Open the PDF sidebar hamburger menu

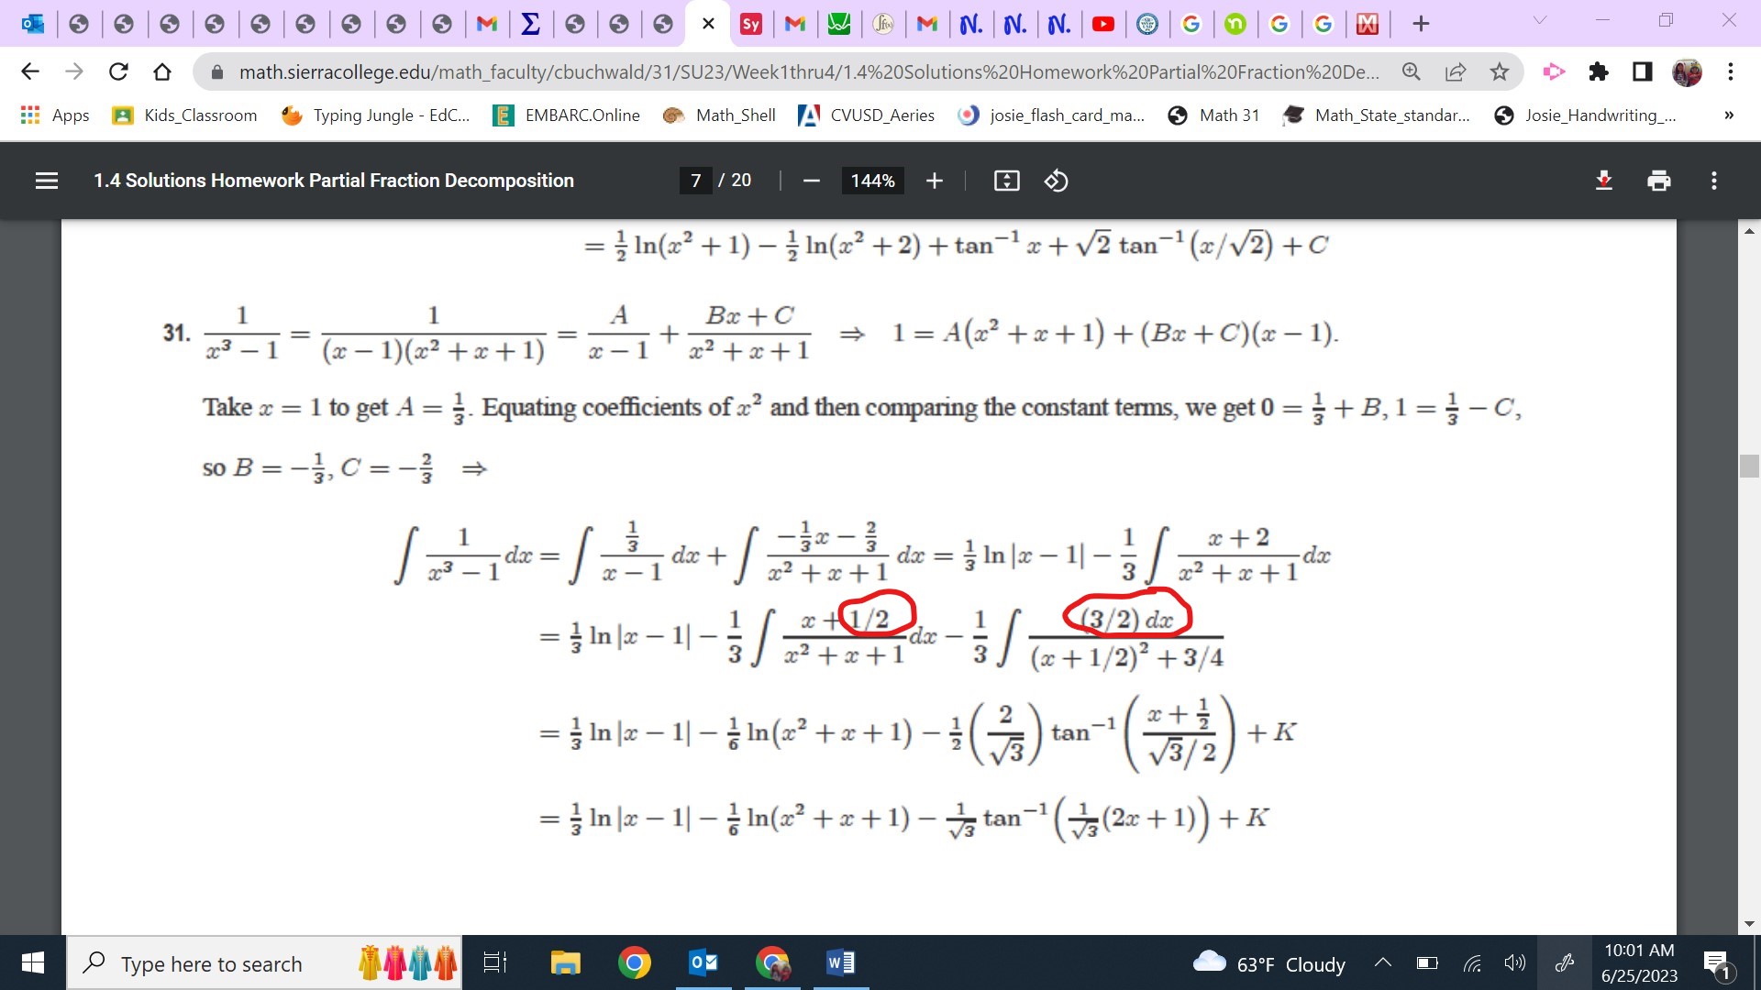47,181
